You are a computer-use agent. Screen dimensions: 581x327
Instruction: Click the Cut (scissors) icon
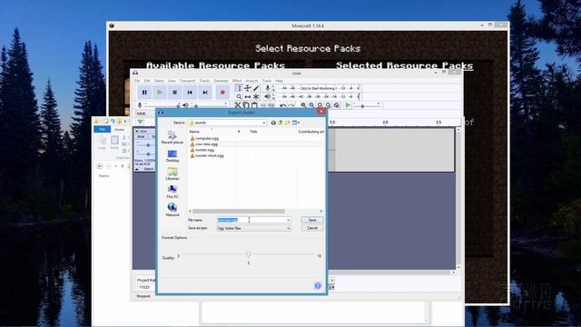(x=238, y=105)
